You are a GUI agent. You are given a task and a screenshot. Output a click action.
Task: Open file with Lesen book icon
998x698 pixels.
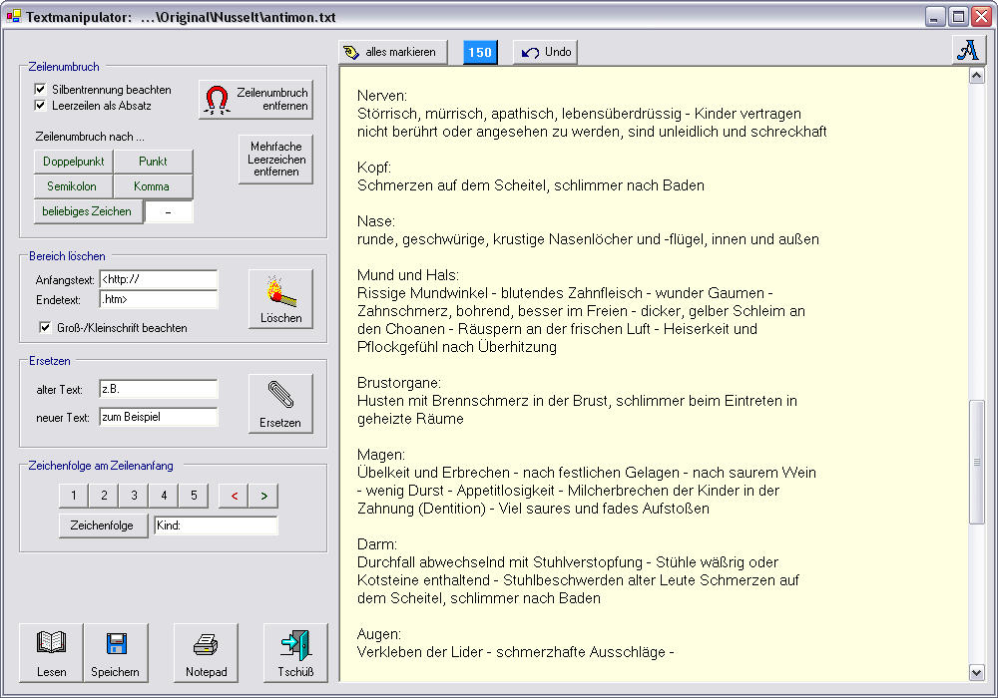(x=52, y=653)
